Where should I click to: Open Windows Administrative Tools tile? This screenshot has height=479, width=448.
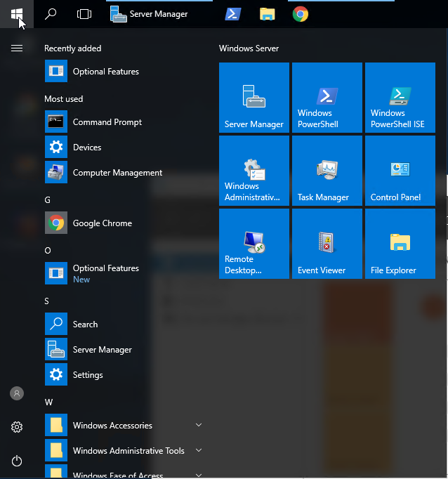[253, 171]
